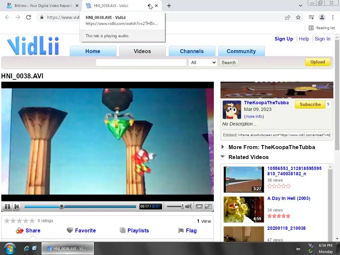Open the Reading list button
340x255 pixels.
tap(322, 28)
